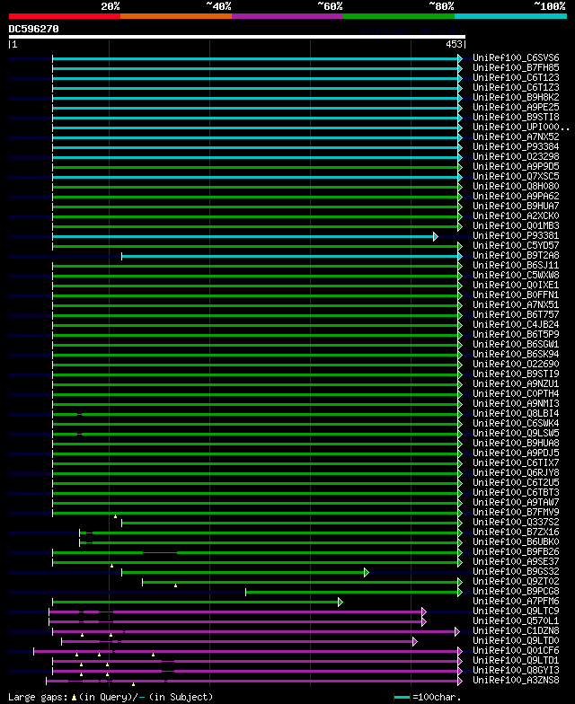The width and height of the screenshot is (575, 704).
Task: Click the DC596270 query name
Action: point(34,29)
